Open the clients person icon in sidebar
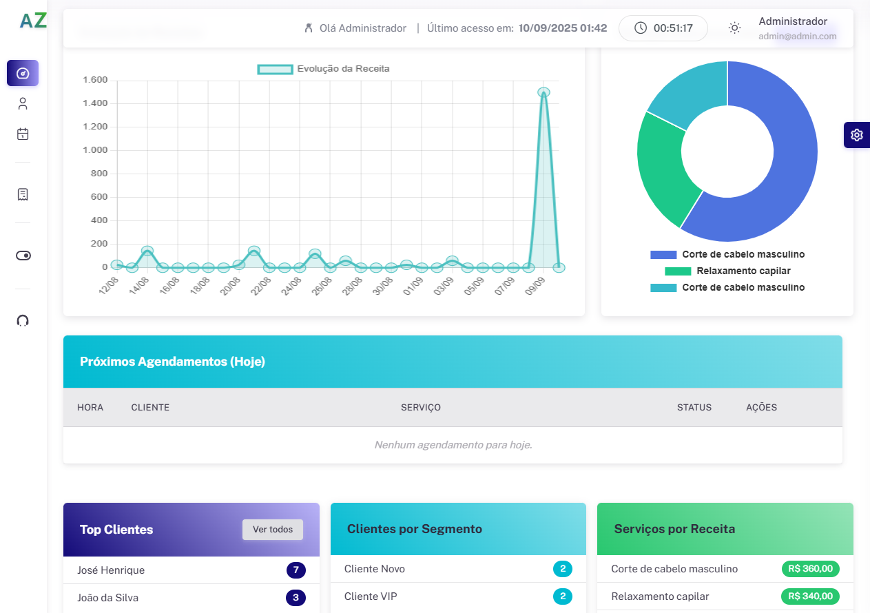870x613 pixels. pyautogui.click(x=23, y=104)
